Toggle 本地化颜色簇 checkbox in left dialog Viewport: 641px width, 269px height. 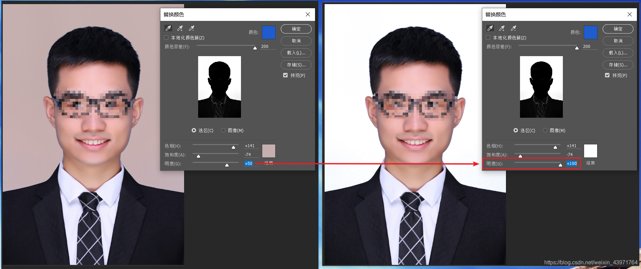(x=166, y=38)
